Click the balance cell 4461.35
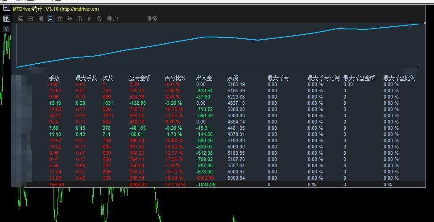This screenshot has width=434, height=222. (236, 128)
